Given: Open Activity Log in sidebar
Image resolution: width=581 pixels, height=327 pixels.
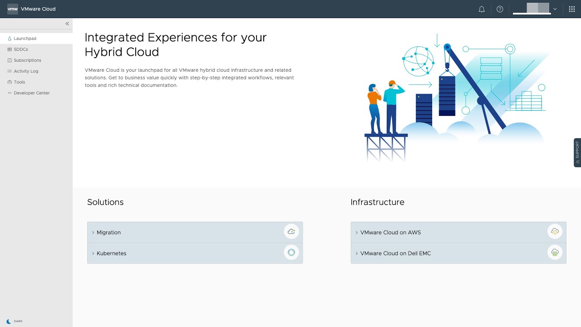Looking at the screenshot, I should 36,71.
